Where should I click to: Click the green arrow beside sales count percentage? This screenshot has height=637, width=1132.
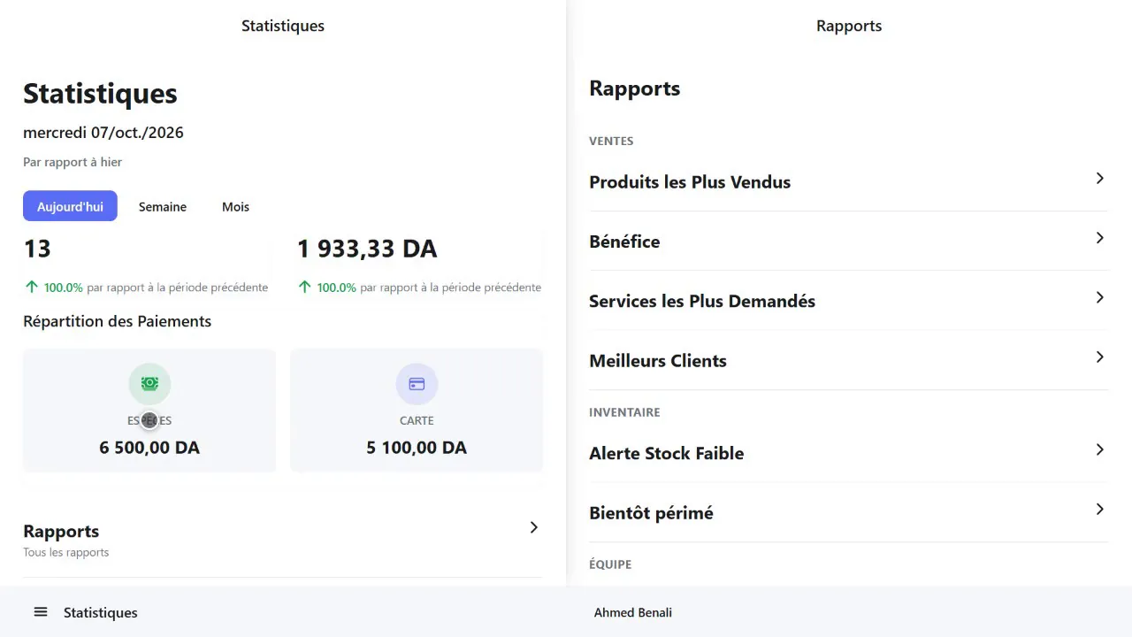pyautogui.click(x=32, y=287)
